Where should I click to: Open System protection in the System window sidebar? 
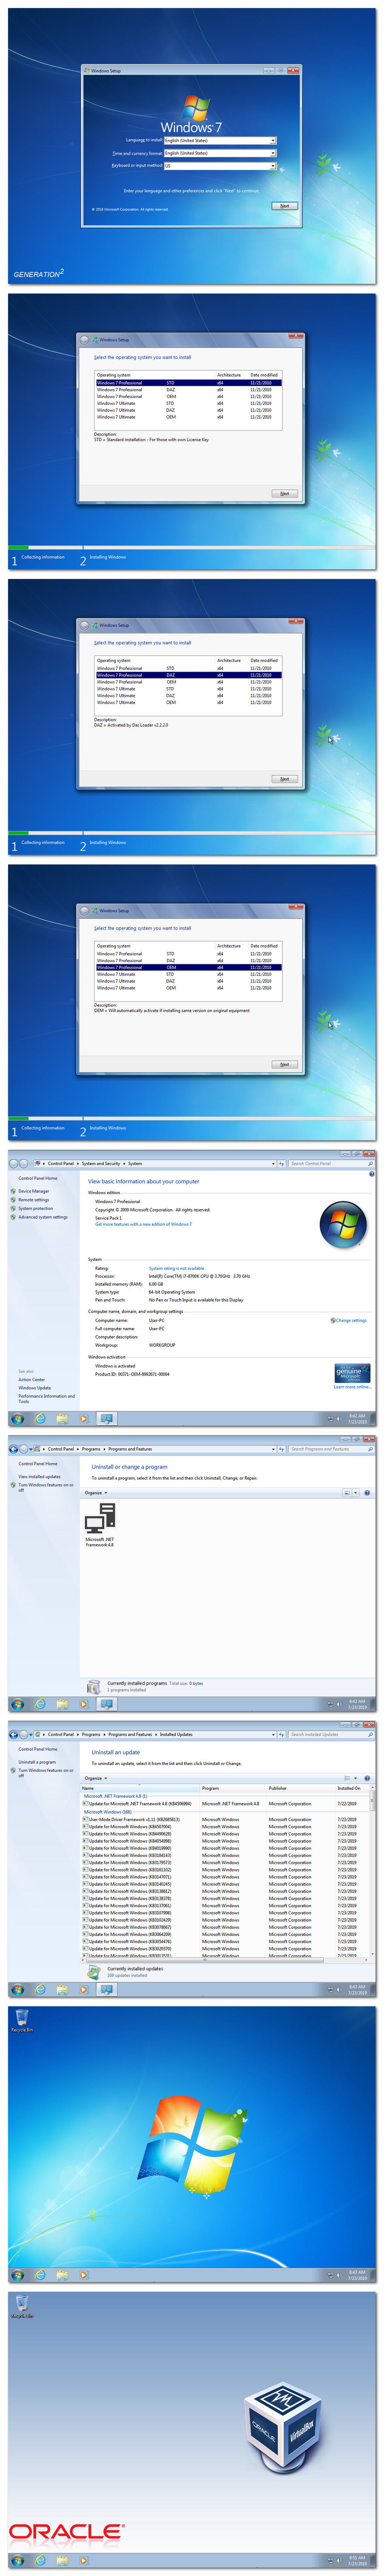(36, 1208)
